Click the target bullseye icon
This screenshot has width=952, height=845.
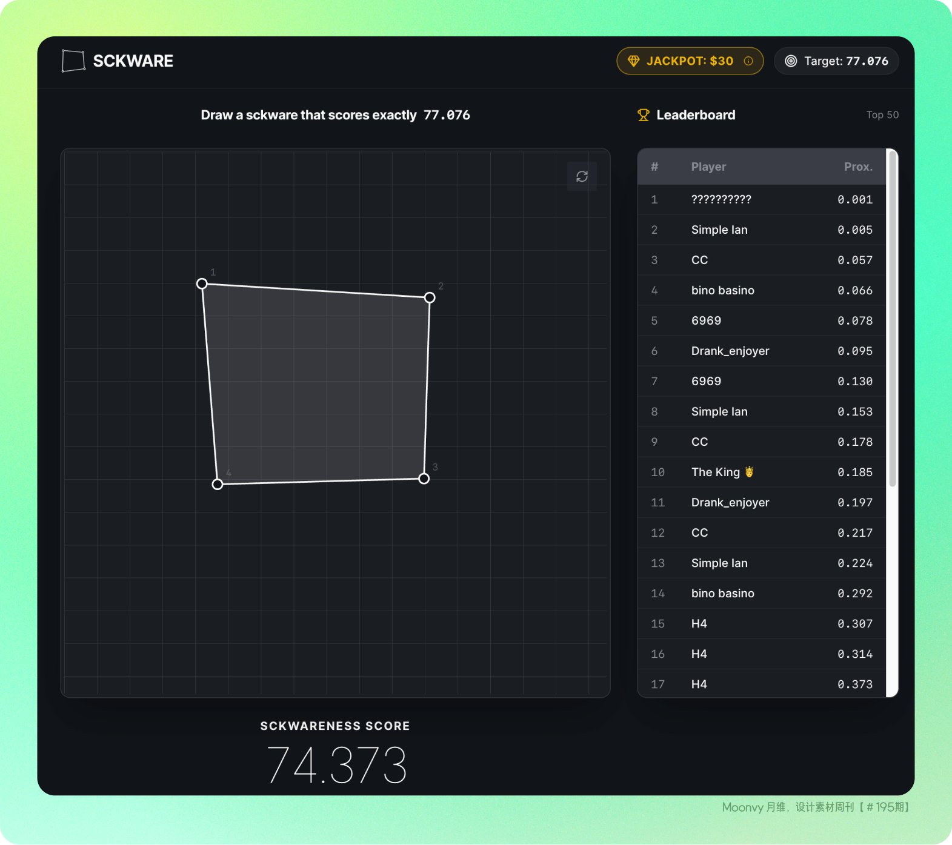pos(791,61)
